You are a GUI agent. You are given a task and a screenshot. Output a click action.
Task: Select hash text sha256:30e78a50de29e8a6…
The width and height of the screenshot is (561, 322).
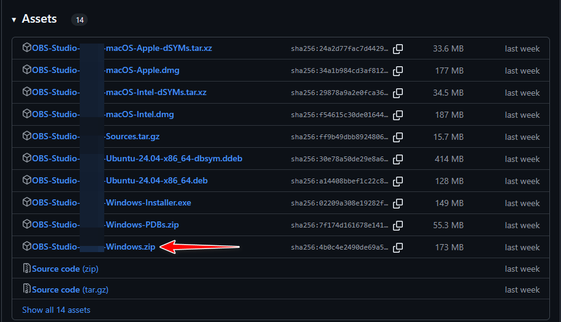pyautogui.click(x=340, y=159)
